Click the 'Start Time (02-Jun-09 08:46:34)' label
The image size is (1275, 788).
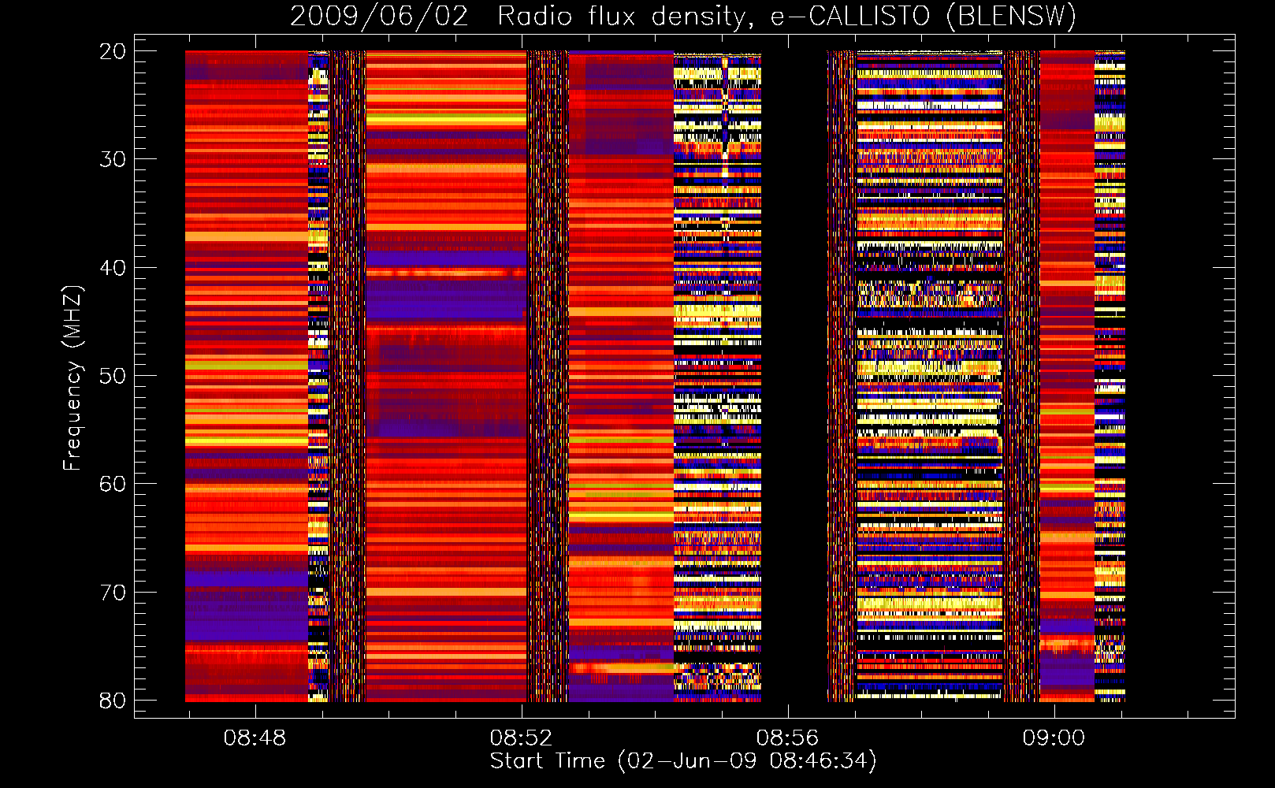point(683,761)
